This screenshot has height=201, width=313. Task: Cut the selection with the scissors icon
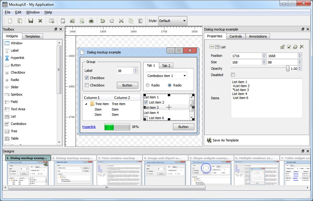click(x=121, y=21)
